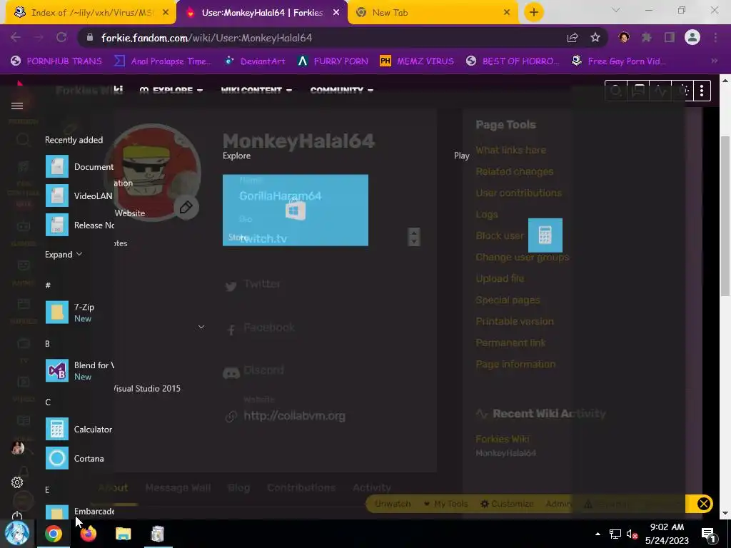Viewport: 731px width, 548px height.
Task: Open the muted volume icon in the tray
Action: pos(632,534)
